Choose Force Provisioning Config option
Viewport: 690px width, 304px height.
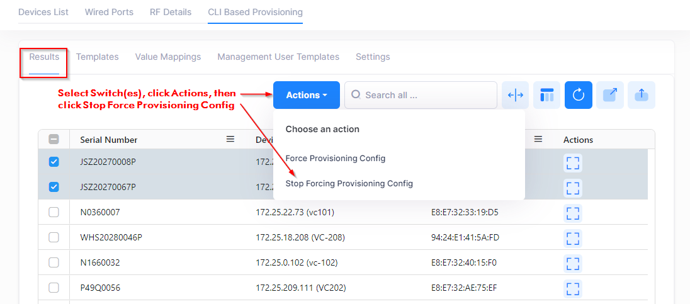(336, 159)
